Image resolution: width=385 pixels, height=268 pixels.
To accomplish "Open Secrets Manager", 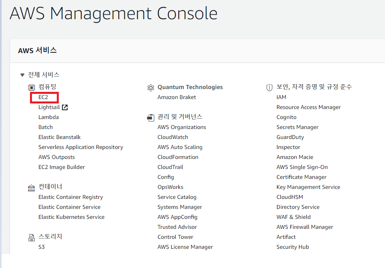I will pyautogui.click(x=297, y=127).
